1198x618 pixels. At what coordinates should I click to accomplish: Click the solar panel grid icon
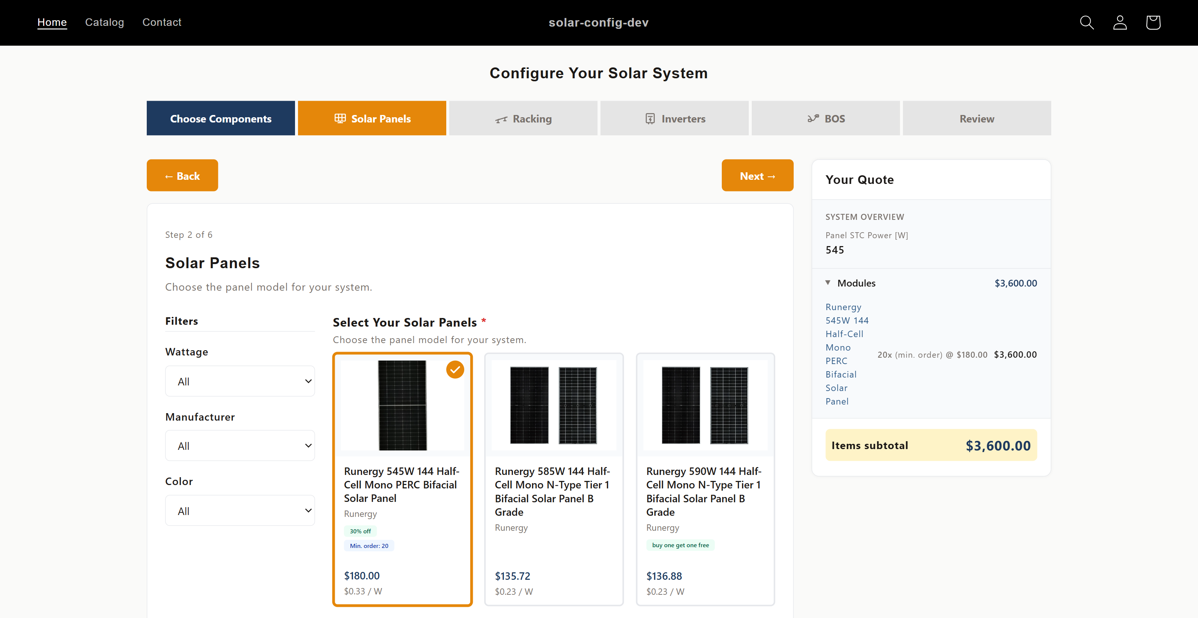point(340,119)
